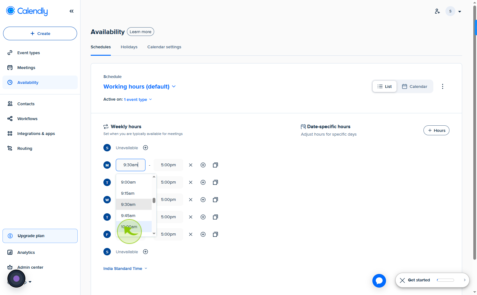
Task: Click Monday end time 5:00pm field
Action: (168, 165)
